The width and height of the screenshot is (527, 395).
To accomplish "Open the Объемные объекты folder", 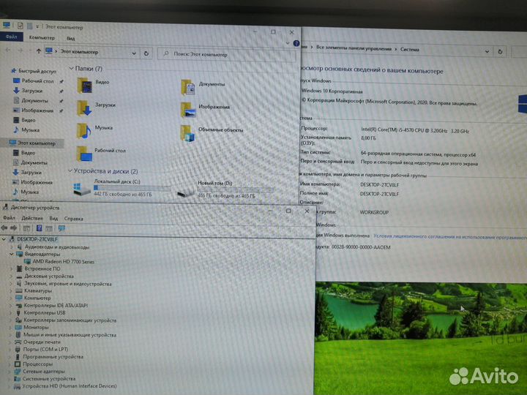I will (187, 133).
